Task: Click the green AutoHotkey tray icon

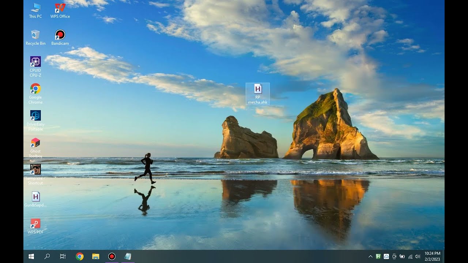Action: point(378,256)
